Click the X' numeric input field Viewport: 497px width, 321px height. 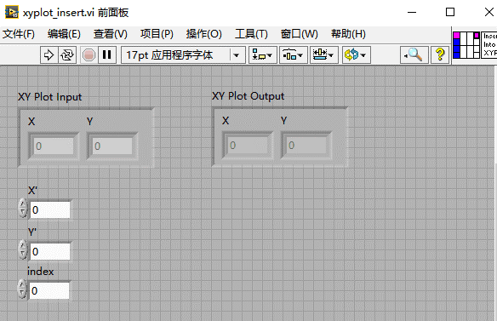coord(50,209)
